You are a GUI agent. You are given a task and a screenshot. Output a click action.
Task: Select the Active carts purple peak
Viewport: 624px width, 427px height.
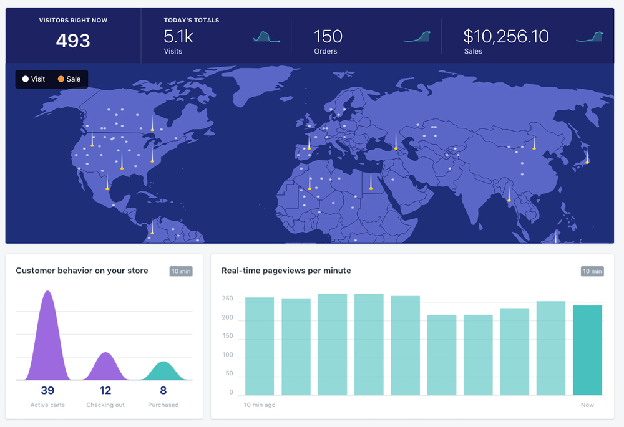[x=47, y=337]
